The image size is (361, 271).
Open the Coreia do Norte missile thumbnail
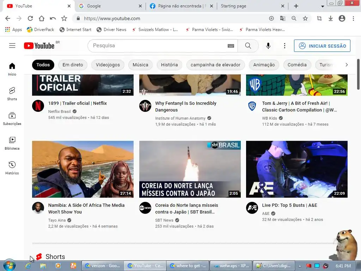point(190,169)
